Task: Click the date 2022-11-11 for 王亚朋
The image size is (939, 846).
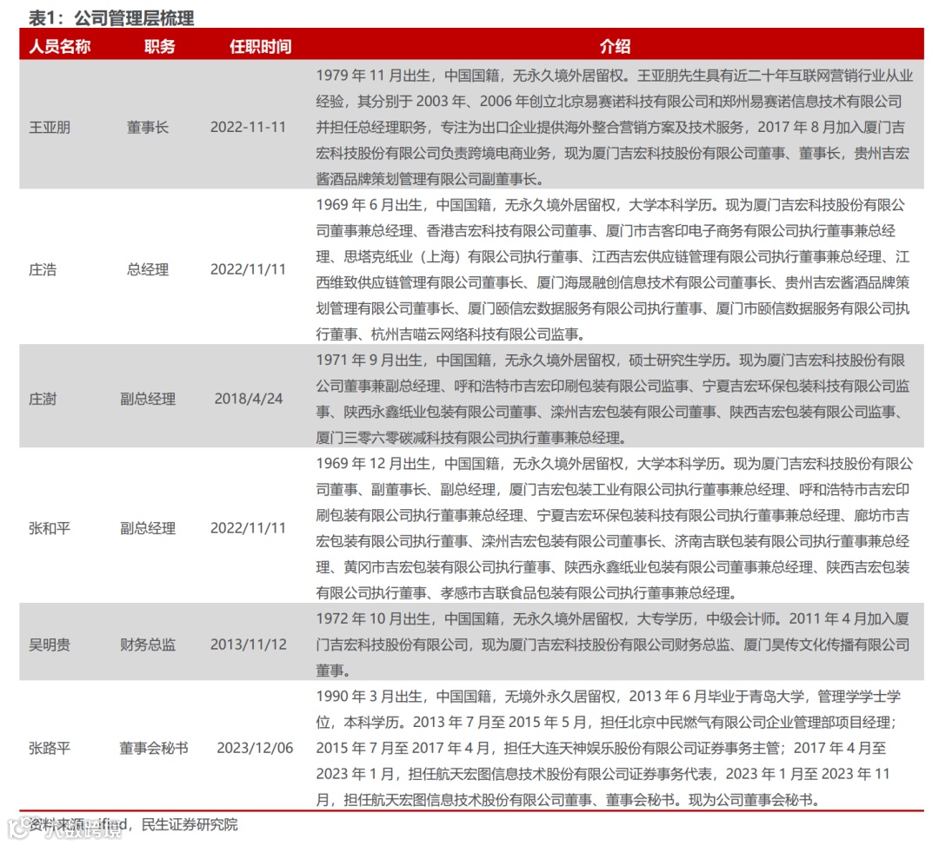Action: (248, 127)
